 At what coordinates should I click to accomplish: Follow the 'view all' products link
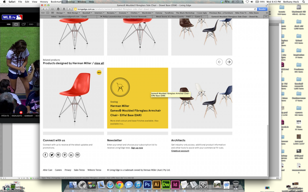click(99, 63)
